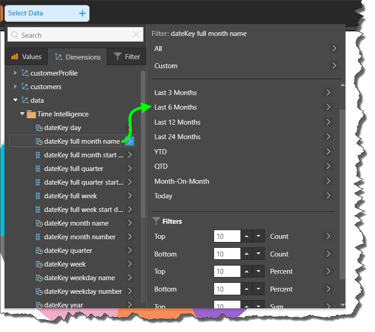
Task: Click the dateKey day clock icon
Action: coord(39,128)
